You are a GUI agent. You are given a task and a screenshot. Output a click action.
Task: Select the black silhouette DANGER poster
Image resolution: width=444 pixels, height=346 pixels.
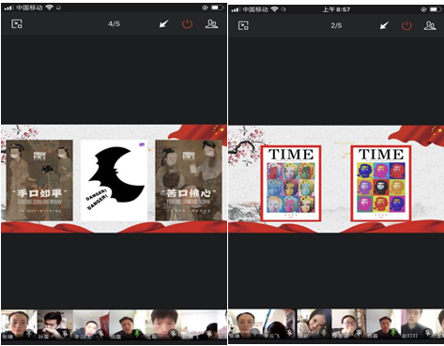(x=114, y=180)
